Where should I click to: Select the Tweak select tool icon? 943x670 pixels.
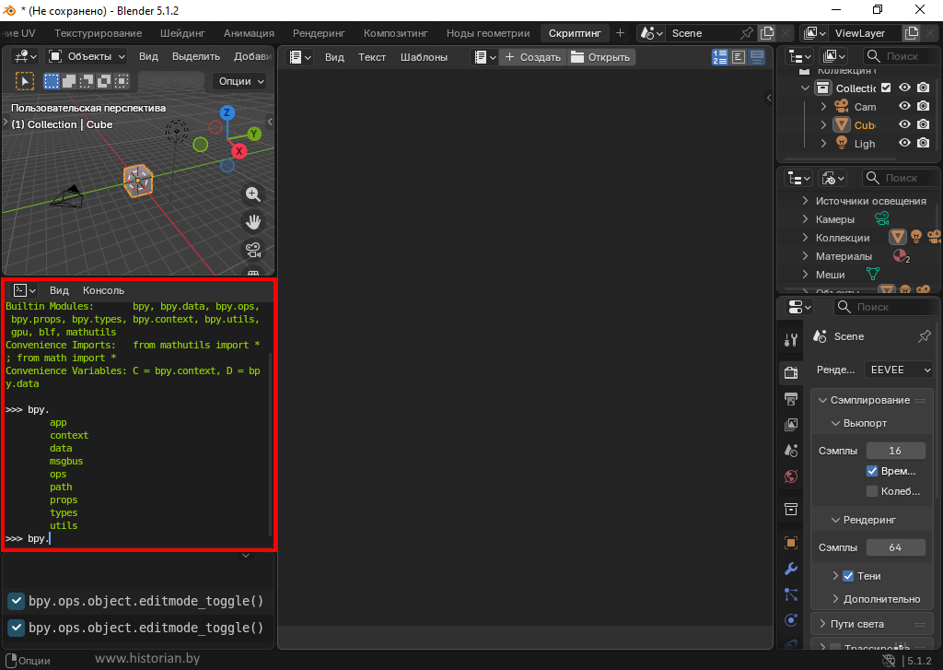(x=25, y=81)
